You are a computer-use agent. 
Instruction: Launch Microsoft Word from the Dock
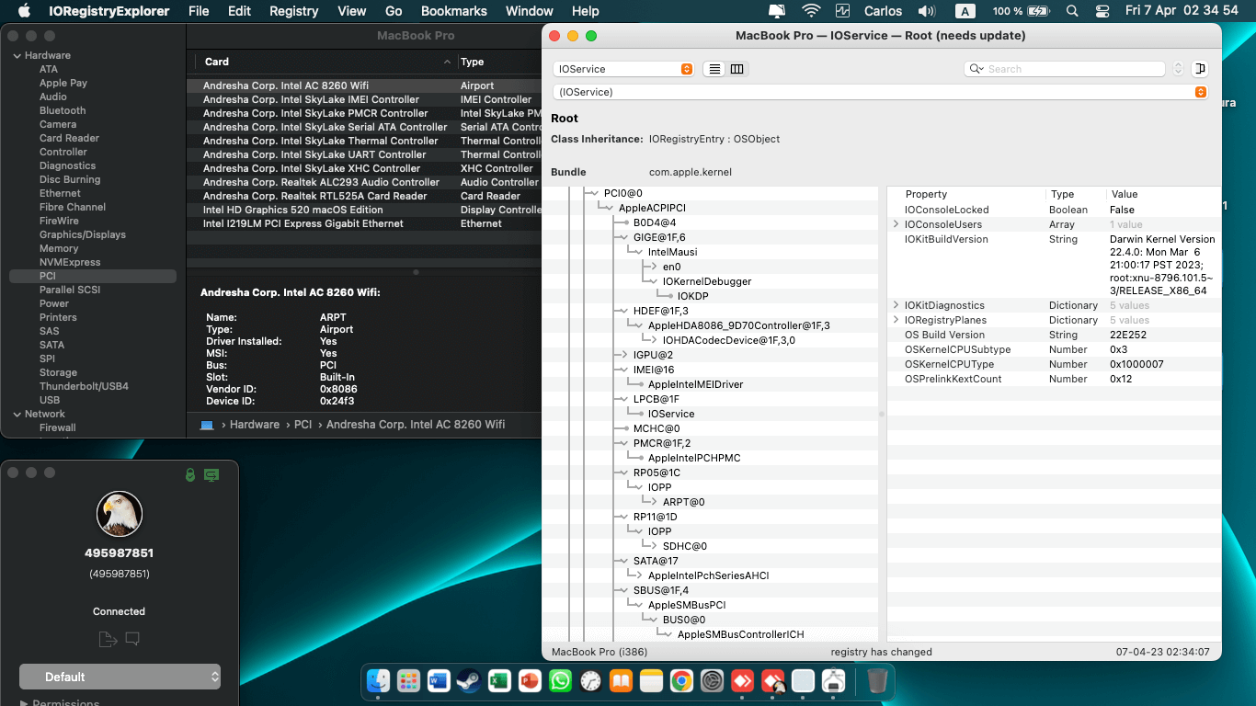pos(440,681)
